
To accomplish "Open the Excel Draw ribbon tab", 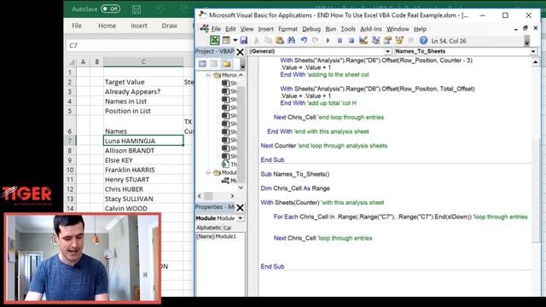I will point(169,26).
